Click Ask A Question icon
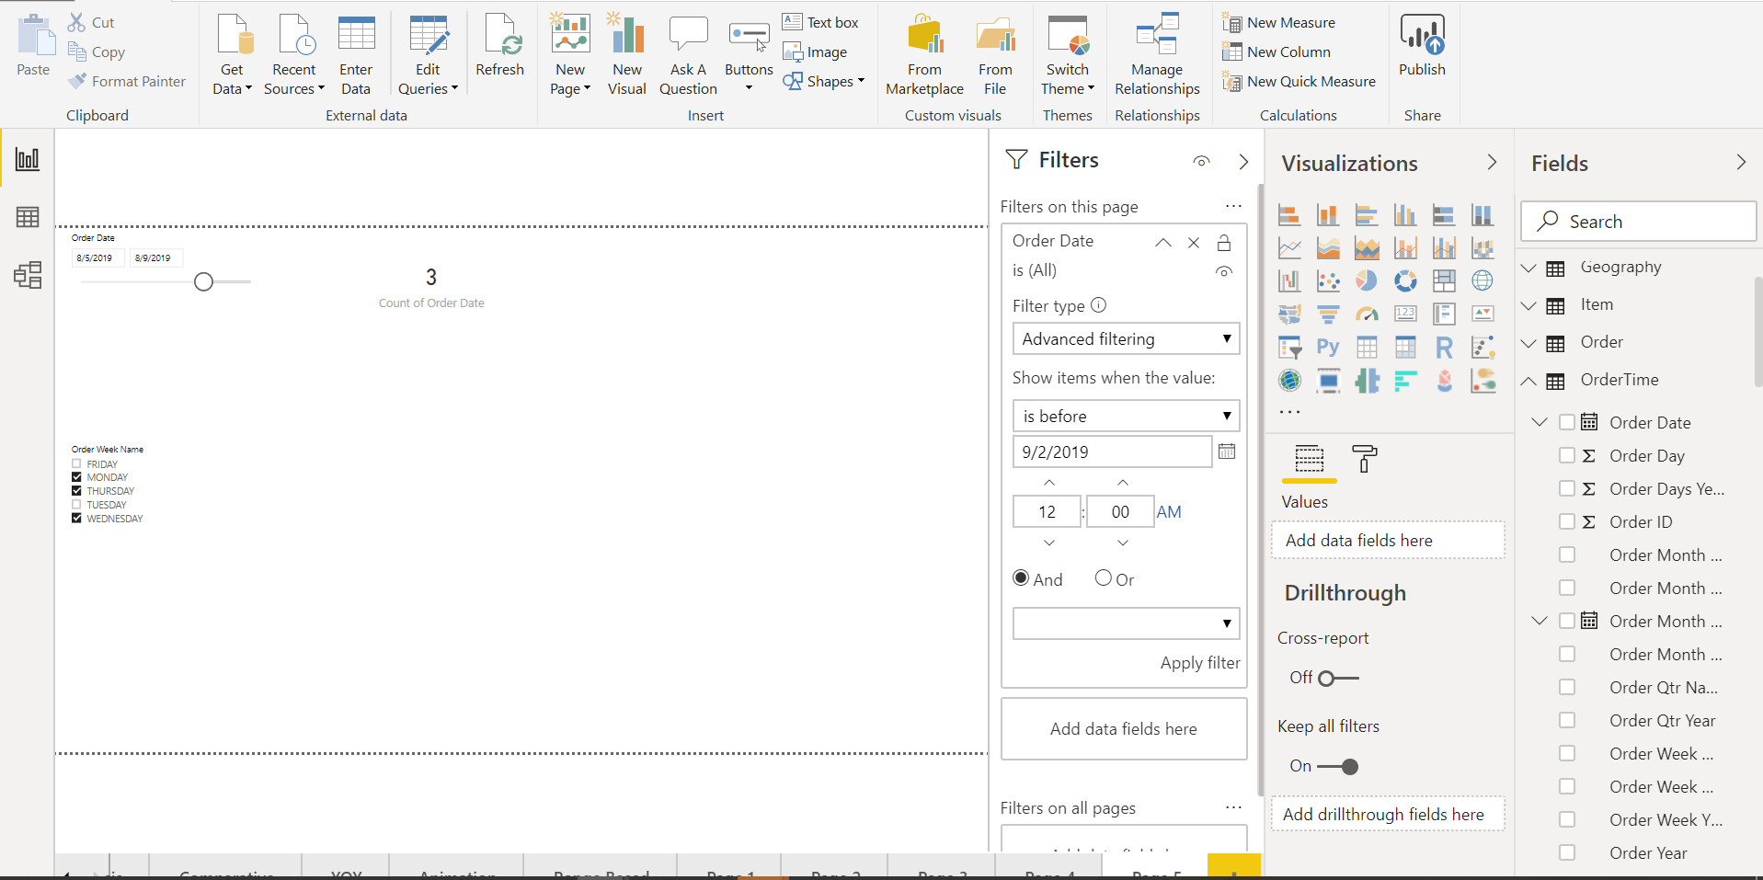 click(688, 55)
